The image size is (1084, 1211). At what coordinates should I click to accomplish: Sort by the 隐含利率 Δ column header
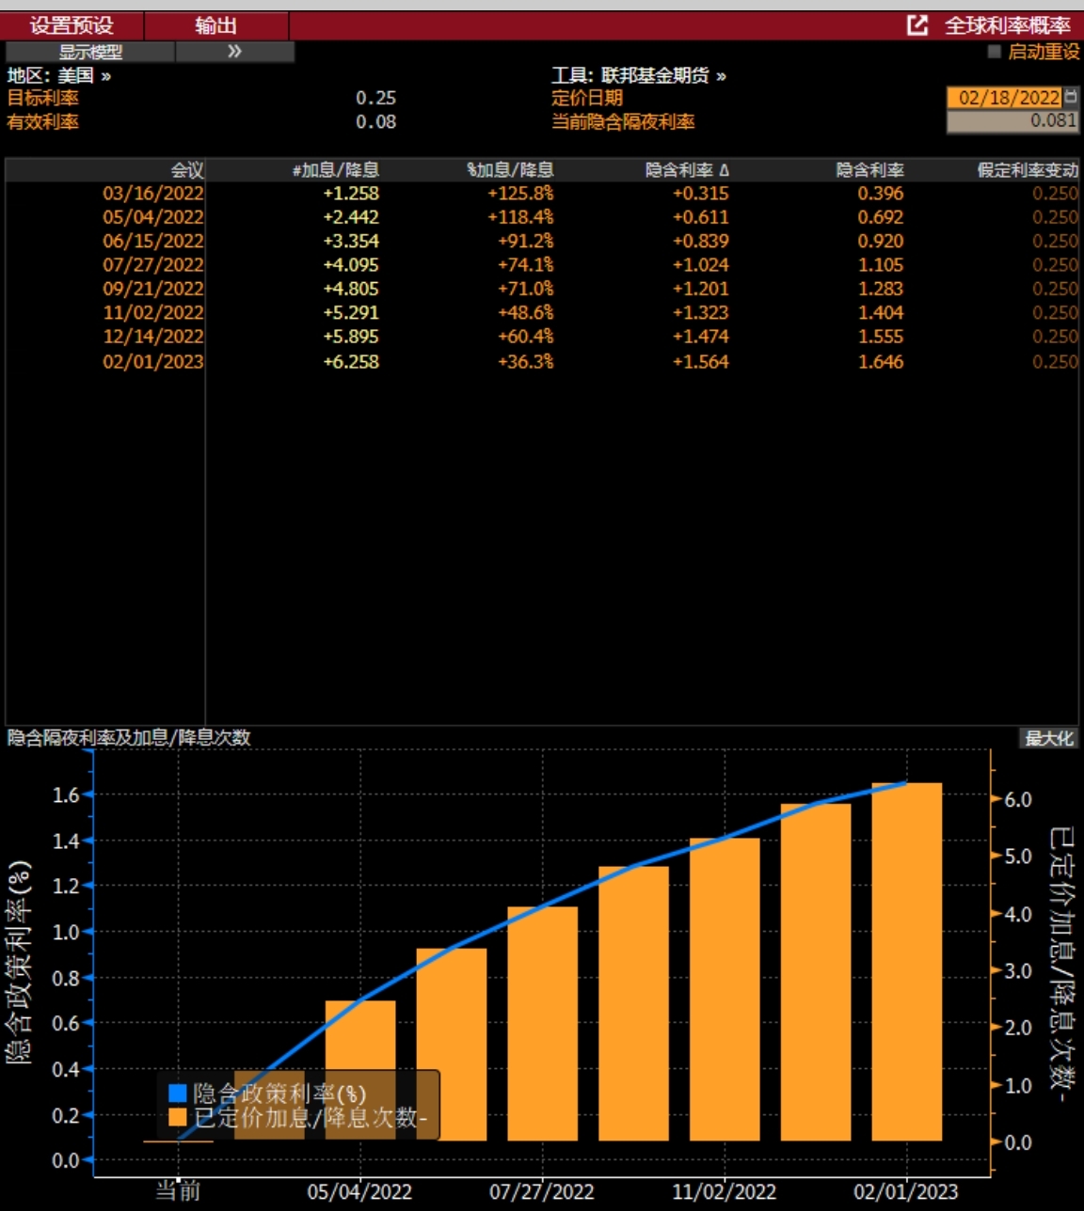click(x=687, y=170)
